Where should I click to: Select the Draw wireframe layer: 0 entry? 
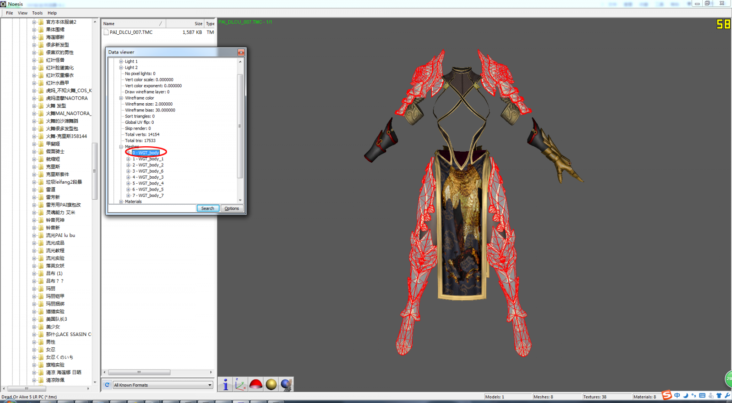point(147,92)
